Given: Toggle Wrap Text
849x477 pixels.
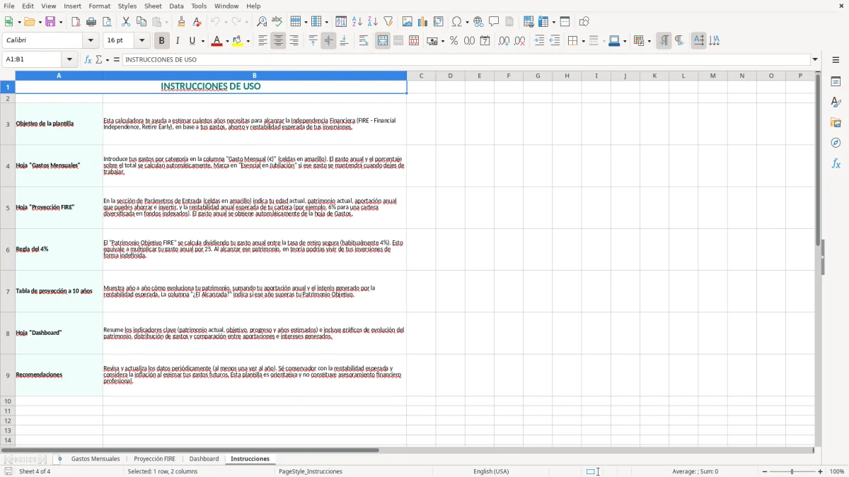Looking at the screenshot, I should (364, 41).
